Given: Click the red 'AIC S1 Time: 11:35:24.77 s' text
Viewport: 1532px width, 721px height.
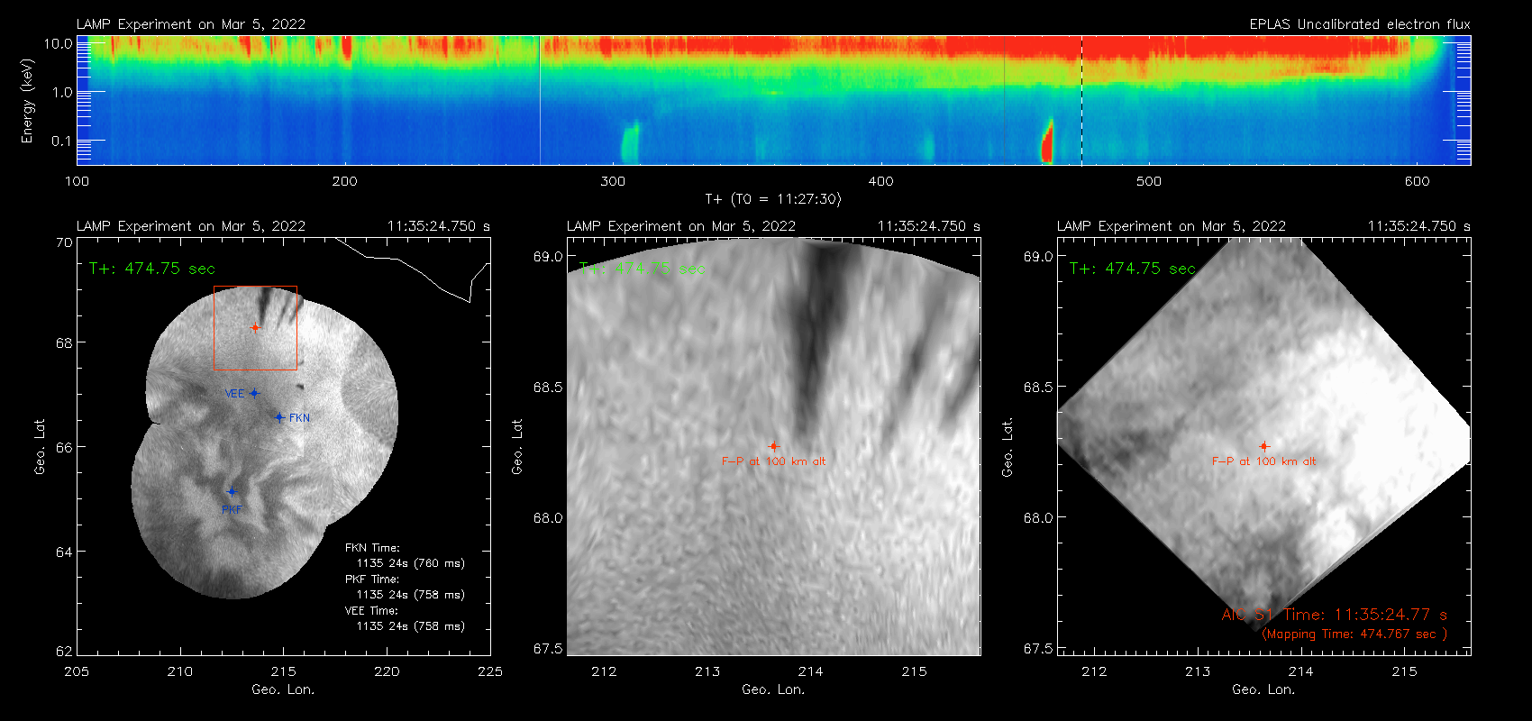Looking at the screenshot, I should coord(1335,615).
